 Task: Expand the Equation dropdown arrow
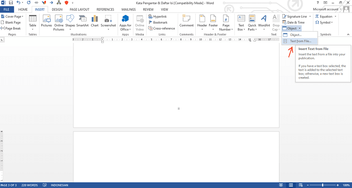(335, 16)
